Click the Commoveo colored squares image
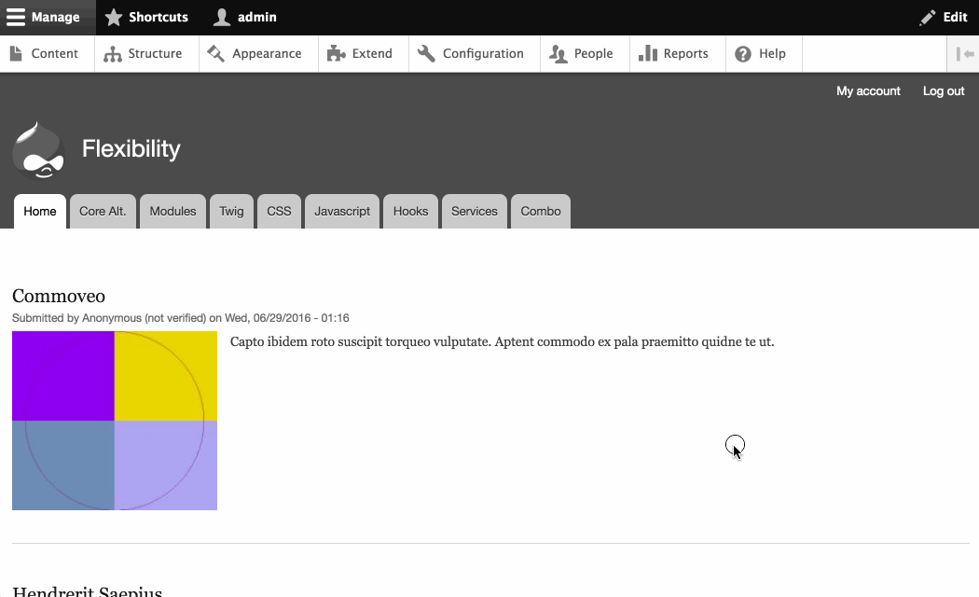This screenshot has height=597, width=979. pos(115,421)
